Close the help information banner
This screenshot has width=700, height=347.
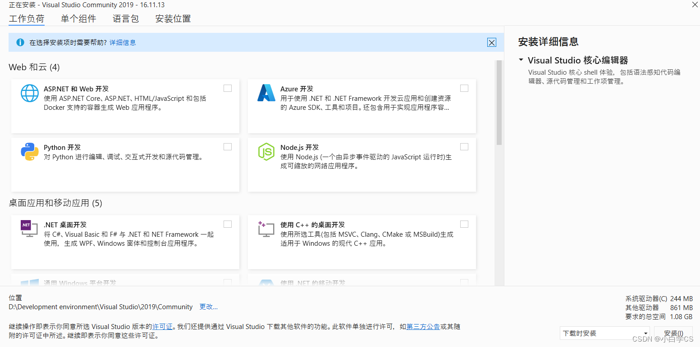click(x=492, y=43)
